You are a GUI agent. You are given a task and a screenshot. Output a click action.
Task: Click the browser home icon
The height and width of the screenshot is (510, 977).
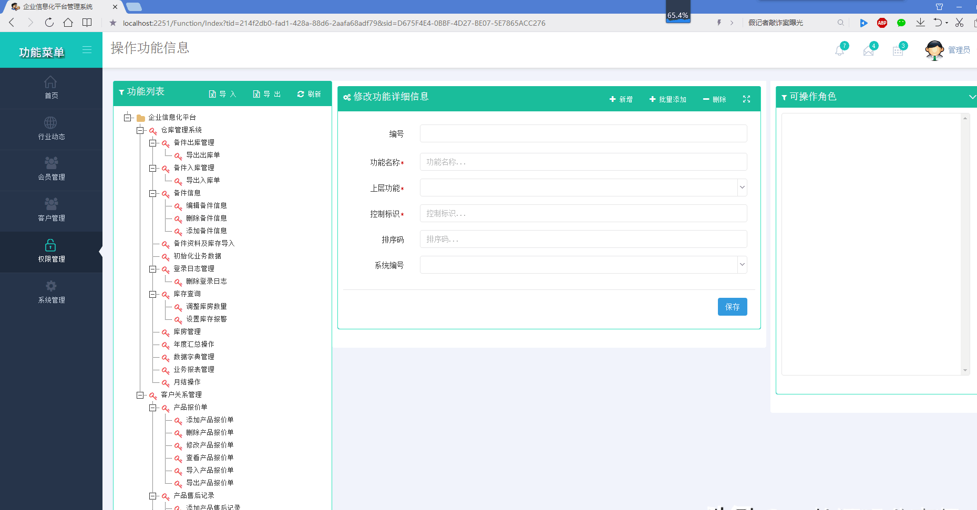68,23
